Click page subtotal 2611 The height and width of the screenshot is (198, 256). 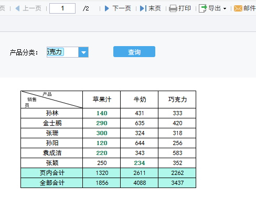coord(140,173)
